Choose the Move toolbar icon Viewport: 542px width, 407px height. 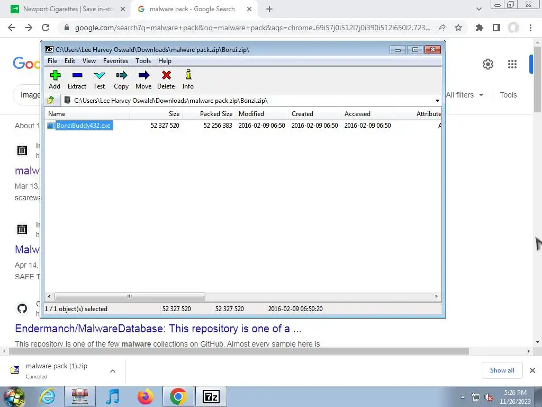143,80
